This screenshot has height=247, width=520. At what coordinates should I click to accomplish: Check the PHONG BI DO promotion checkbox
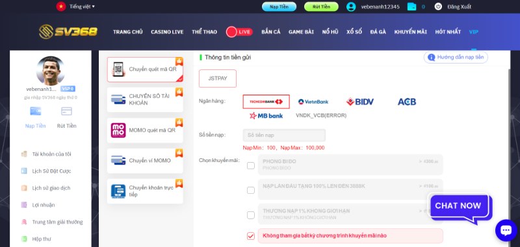tap(251, 165)
